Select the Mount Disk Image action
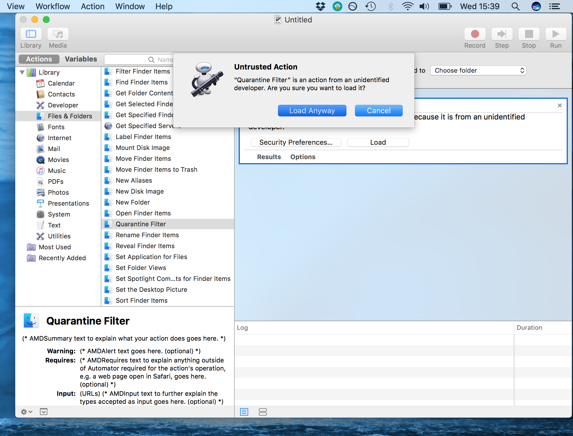Viewport: 573px width, 436px height. coord(168,148)
